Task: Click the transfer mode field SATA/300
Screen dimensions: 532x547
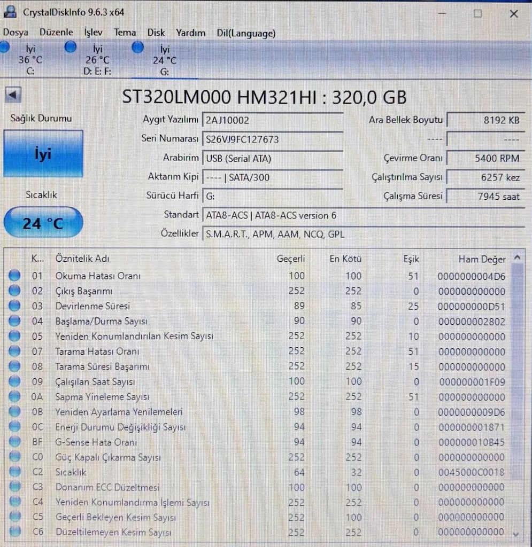Action: 273,177
